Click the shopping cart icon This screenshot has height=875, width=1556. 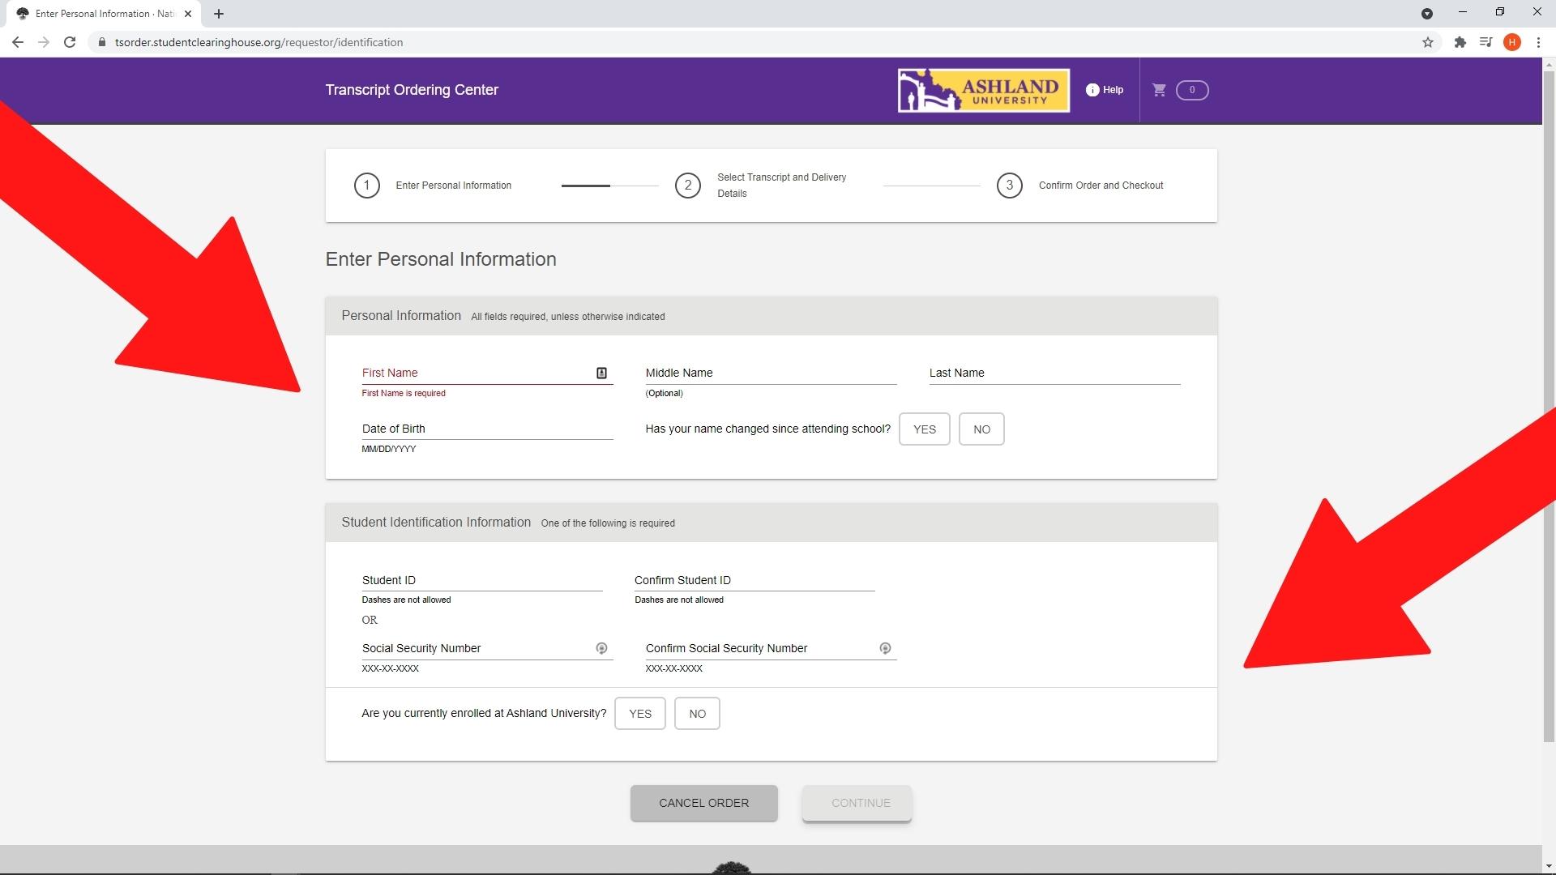click(x=1159, y=90)
